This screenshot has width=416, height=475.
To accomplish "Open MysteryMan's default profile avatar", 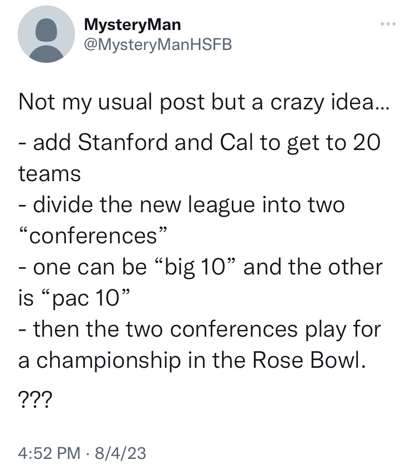I will (46, 34).
